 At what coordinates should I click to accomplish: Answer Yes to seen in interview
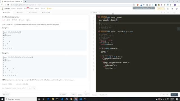coord(30,88)
